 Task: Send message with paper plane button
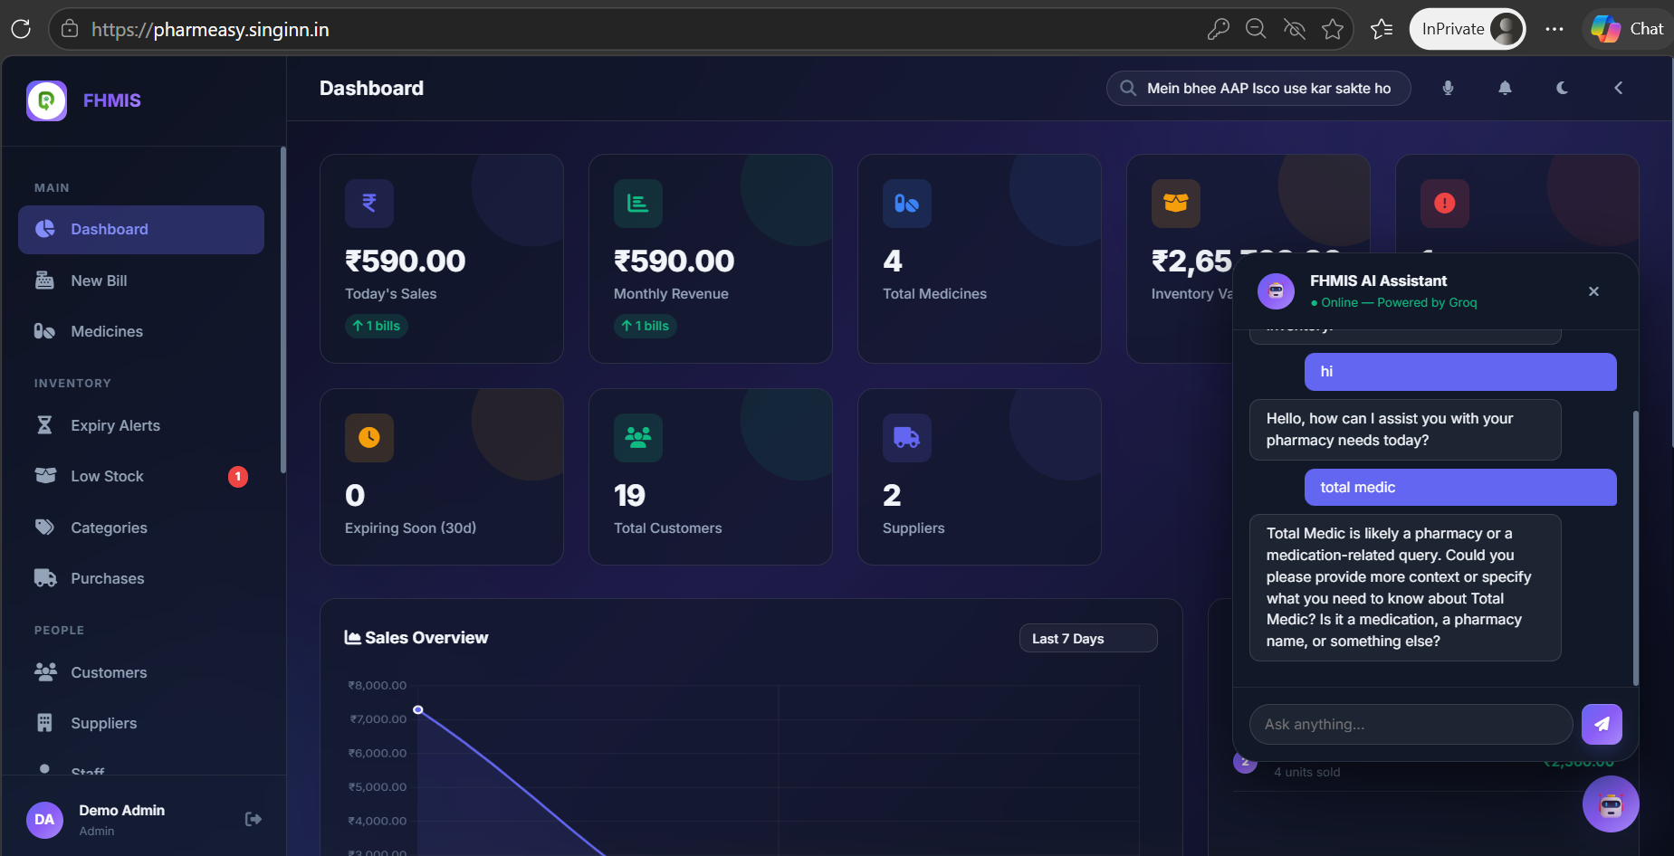click(x=1601, y=724)
